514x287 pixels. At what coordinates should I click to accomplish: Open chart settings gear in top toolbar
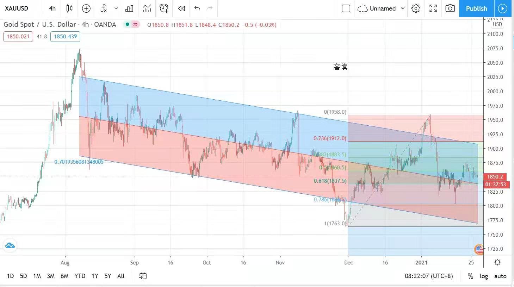tap(416, 8)
